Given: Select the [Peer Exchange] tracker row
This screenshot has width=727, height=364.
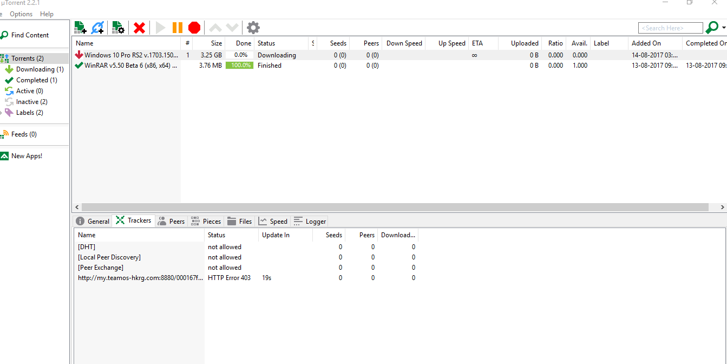Looking at the screenshot, I should click(x=246, y=268).
